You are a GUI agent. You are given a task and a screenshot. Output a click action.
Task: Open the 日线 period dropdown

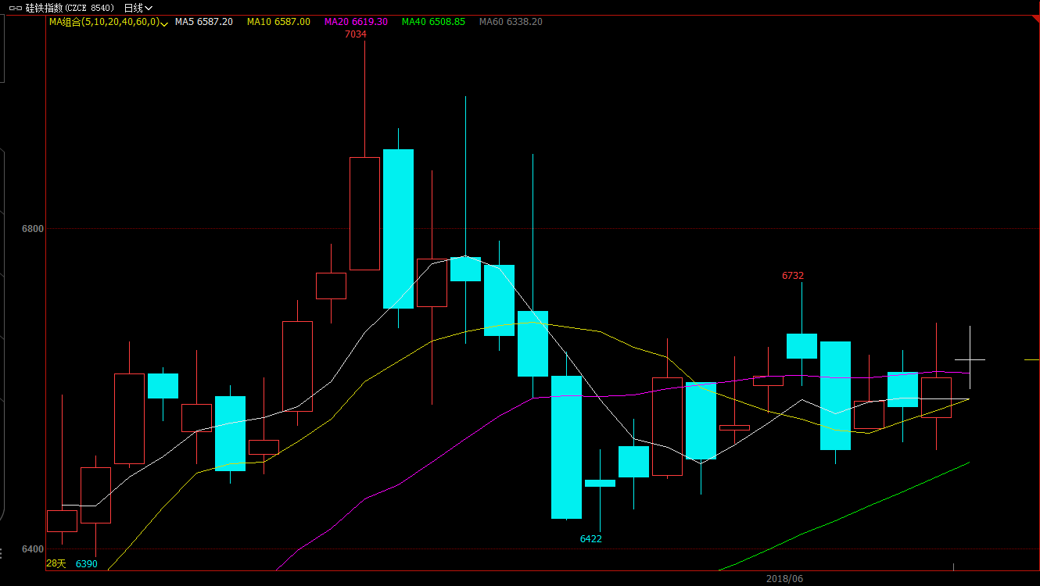coord(138,8)
